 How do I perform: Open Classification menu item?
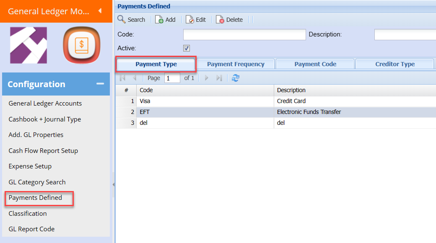28,214
